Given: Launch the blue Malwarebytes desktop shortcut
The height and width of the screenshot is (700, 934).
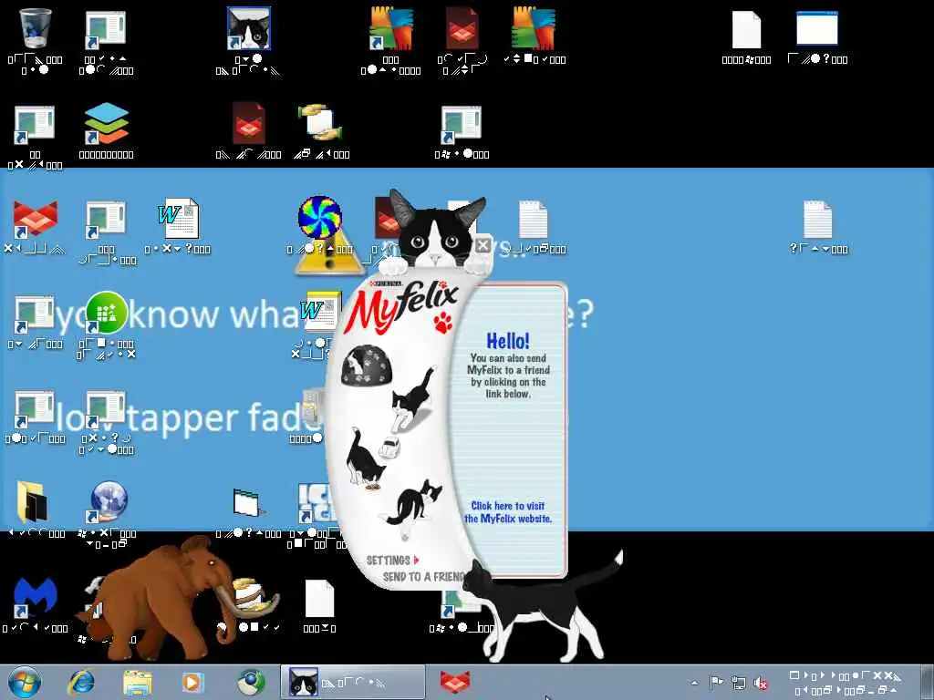Looking at the screenshot, I should [x=35, y=598].
